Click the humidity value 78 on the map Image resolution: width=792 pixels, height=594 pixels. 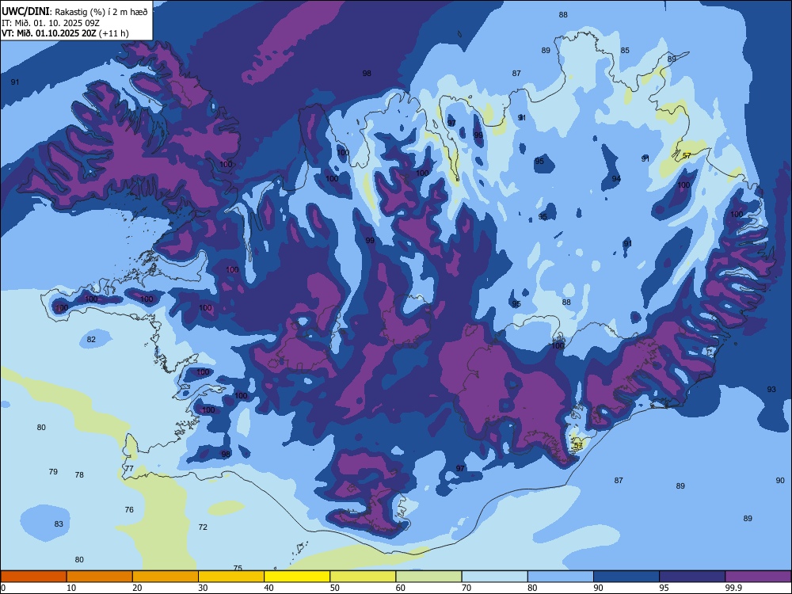point(79,474)
